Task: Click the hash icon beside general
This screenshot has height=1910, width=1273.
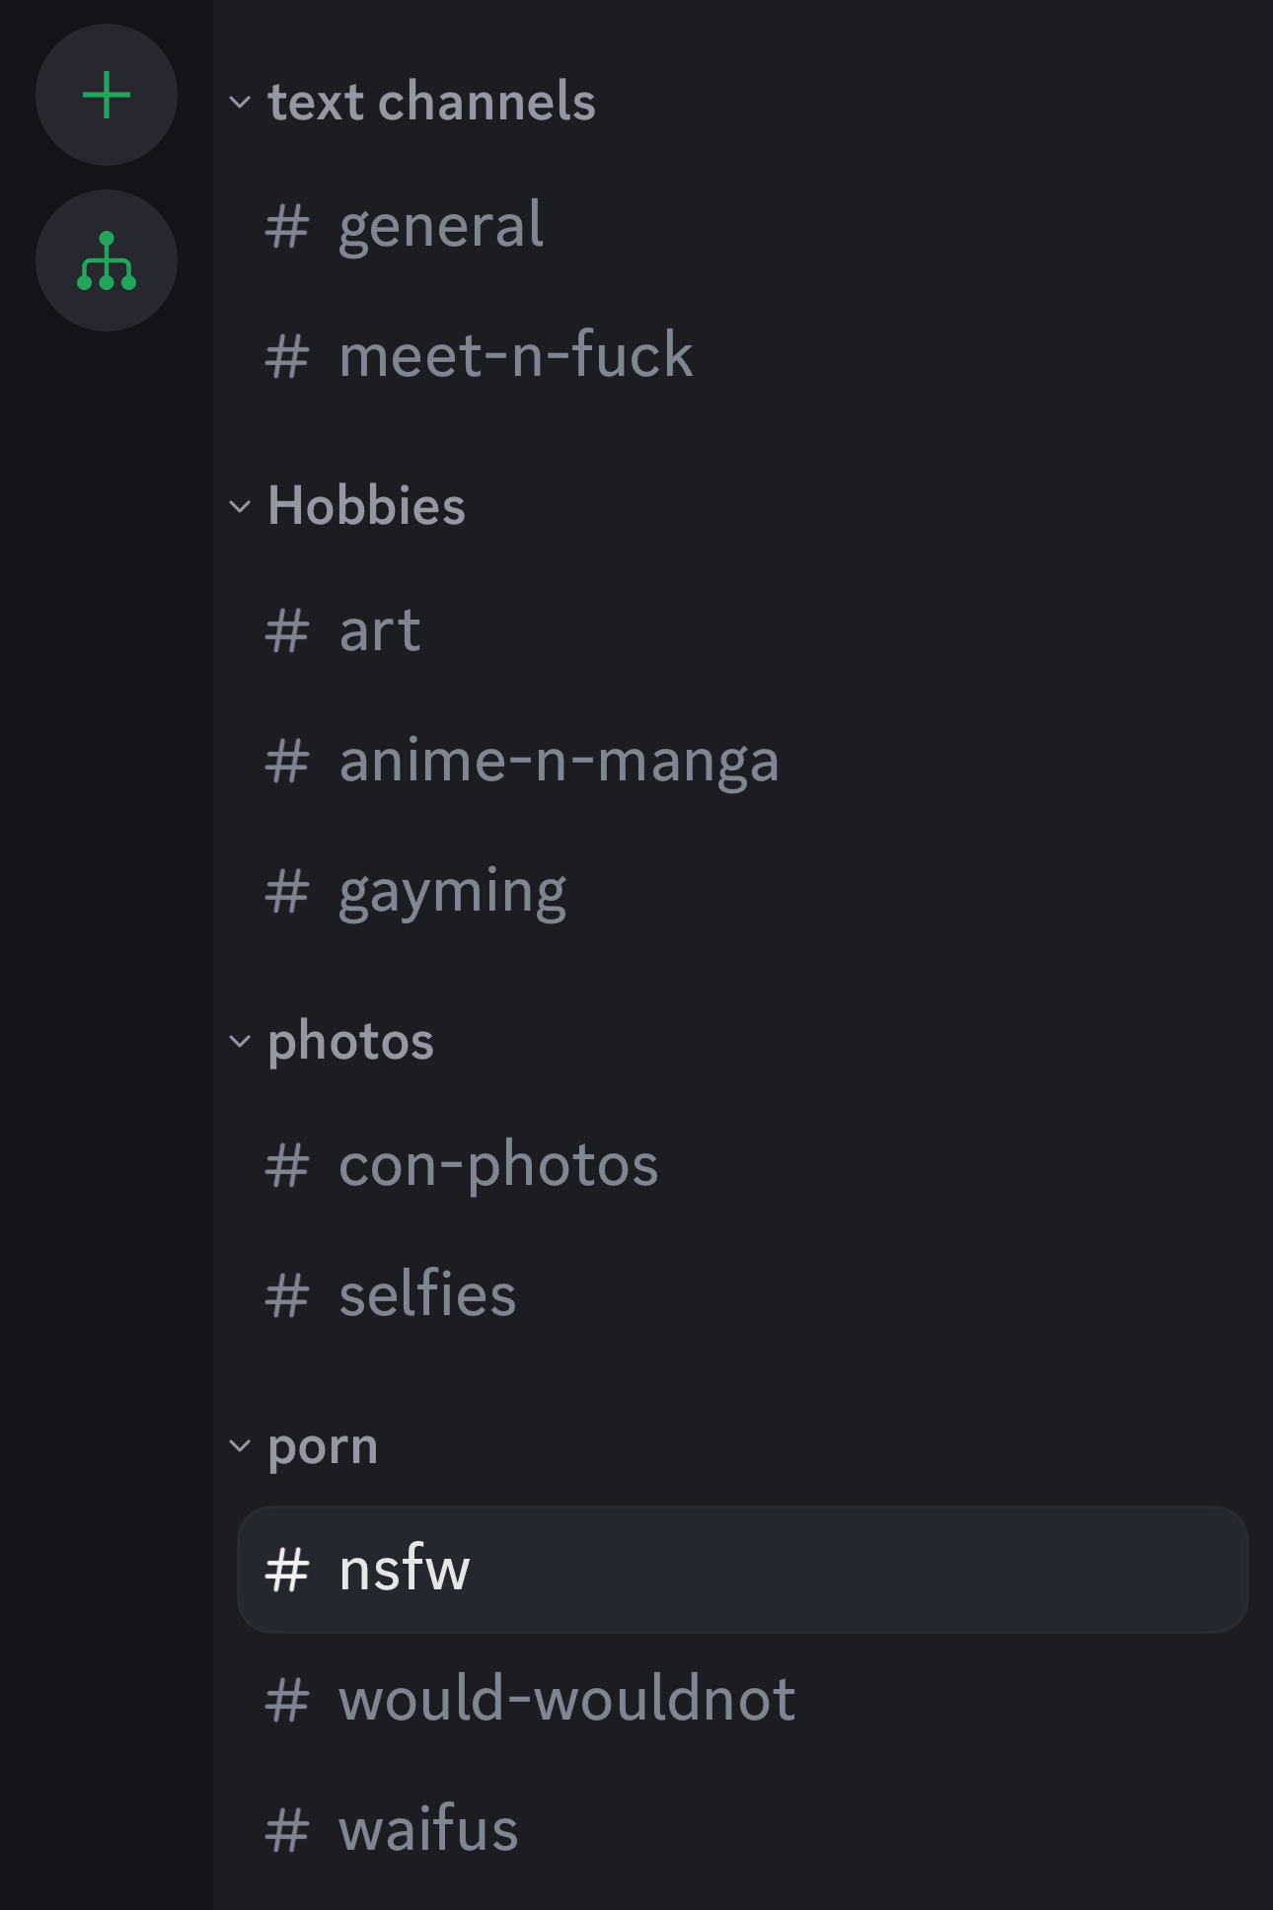Action: click(287, 227)
